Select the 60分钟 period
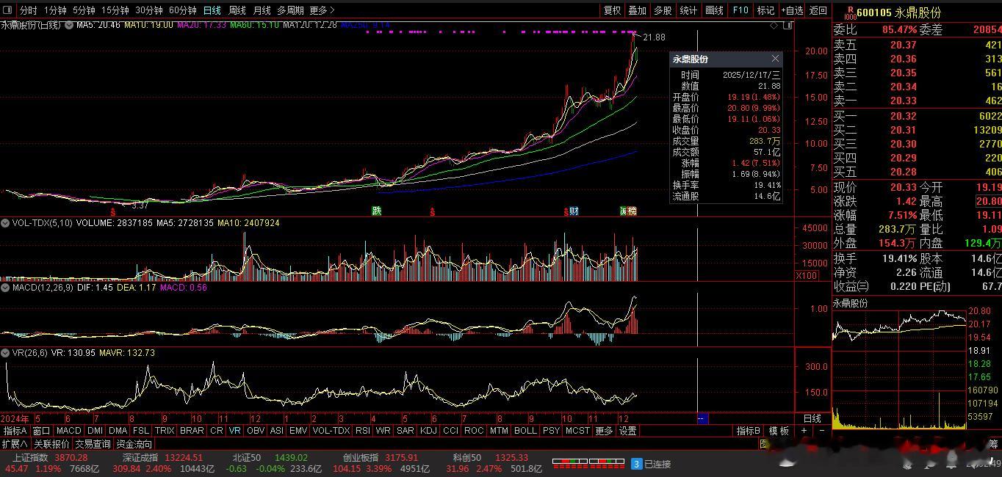The image size is (1002, 477). (x=183, y=10)
